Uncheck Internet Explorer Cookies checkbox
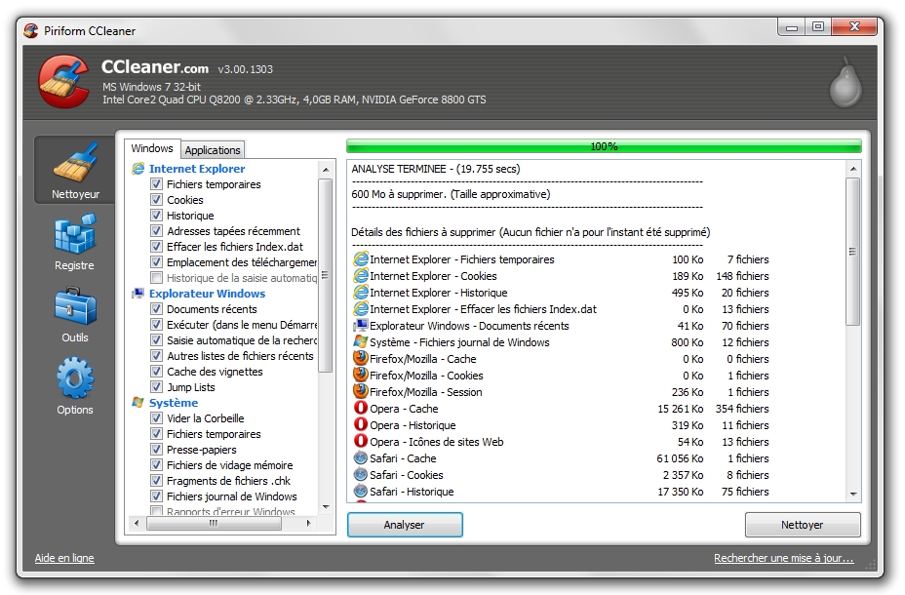 tap(156, 200)
